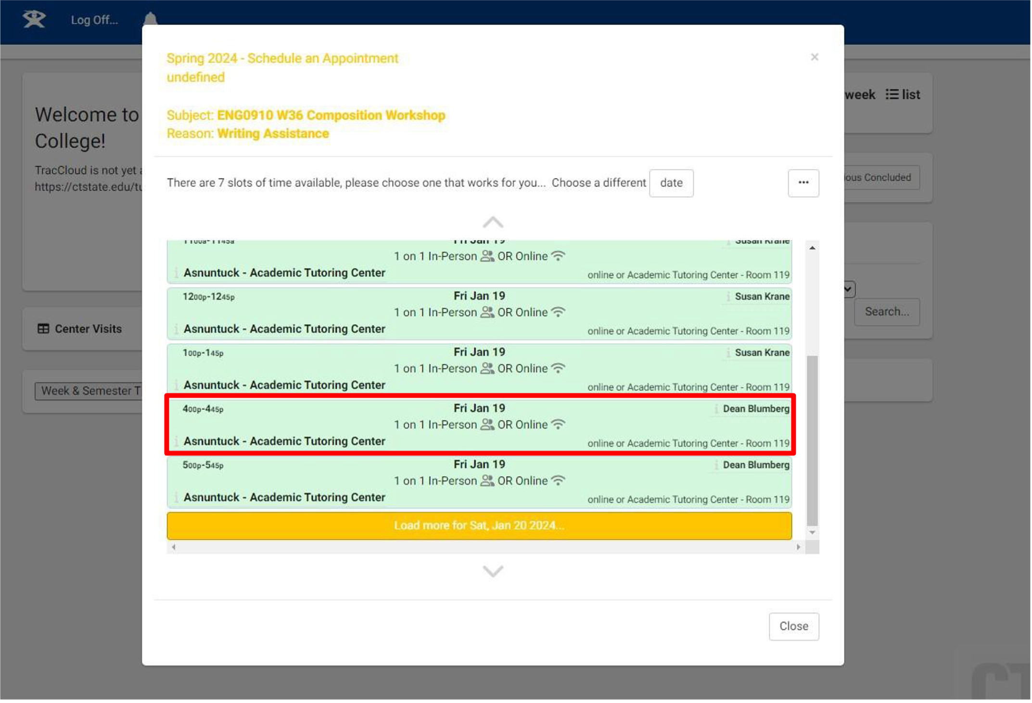Click the list view icon

[893, 94]
